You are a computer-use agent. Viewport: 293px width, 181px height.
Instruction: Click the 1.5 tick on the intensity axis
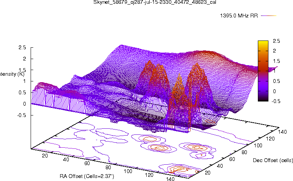[x=22, y=70]
